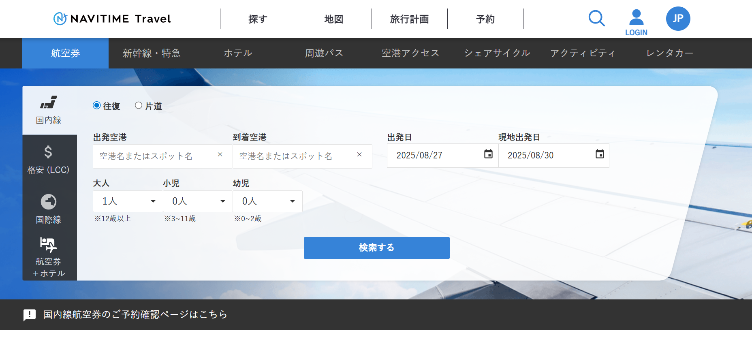
Task: Open calendar icon for 現地出発日
Action: [600, 154]
